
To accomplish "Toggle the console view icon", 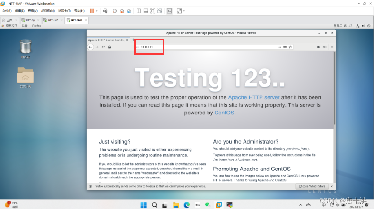I will (169, 11).
